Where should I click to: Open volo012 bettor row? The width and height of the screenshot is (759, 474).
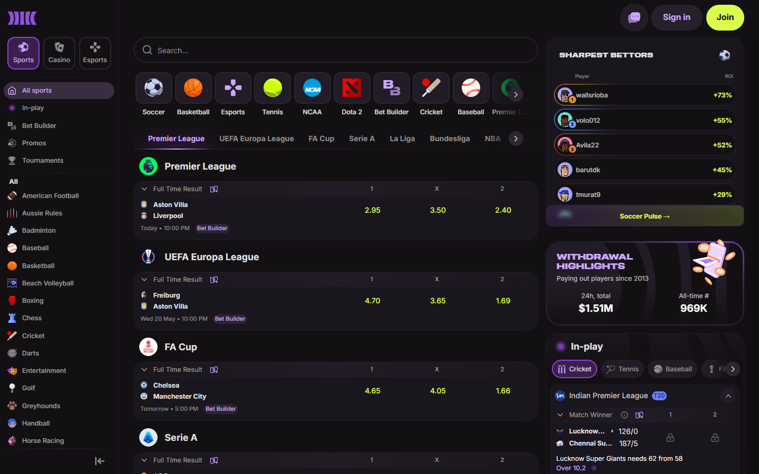645,120
